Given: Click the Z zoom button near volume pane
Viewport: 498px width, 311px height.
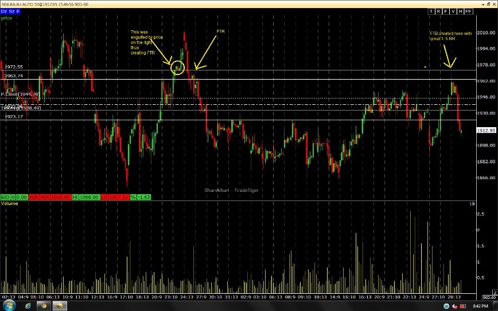Looking at the screenshot, I should click(x=495, y=292).
